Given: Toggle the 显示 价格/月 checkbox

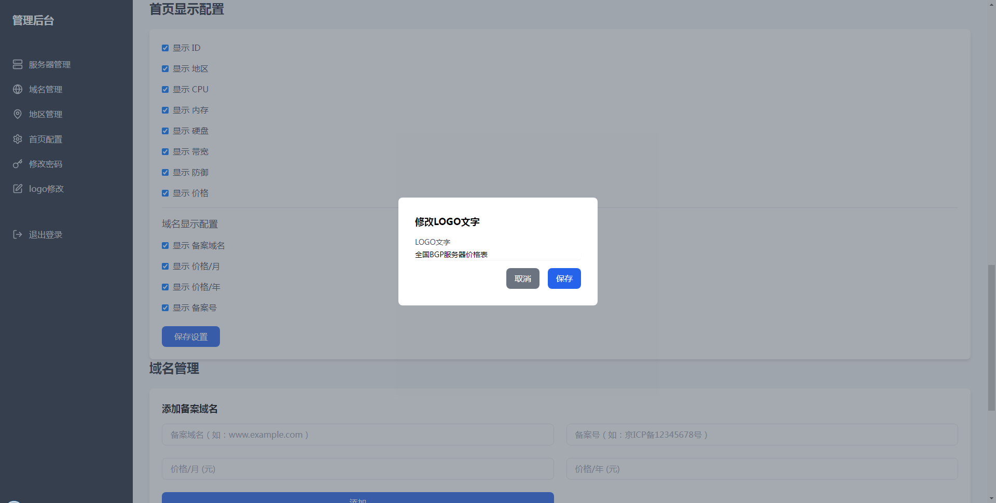Looking at the screenshot, I should (x=165, y=267).
